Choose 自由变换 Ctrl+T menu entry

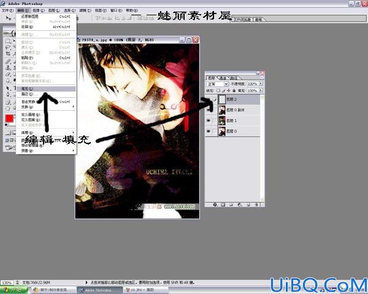pyautogui.click(x=46, y=102)
